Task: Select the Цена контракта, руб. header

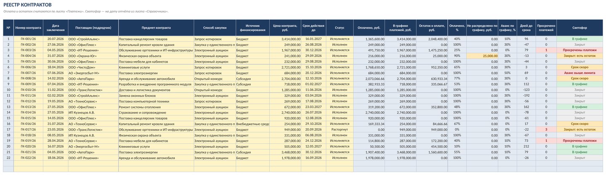Action: pyautogui.click(x=285, y=28)
